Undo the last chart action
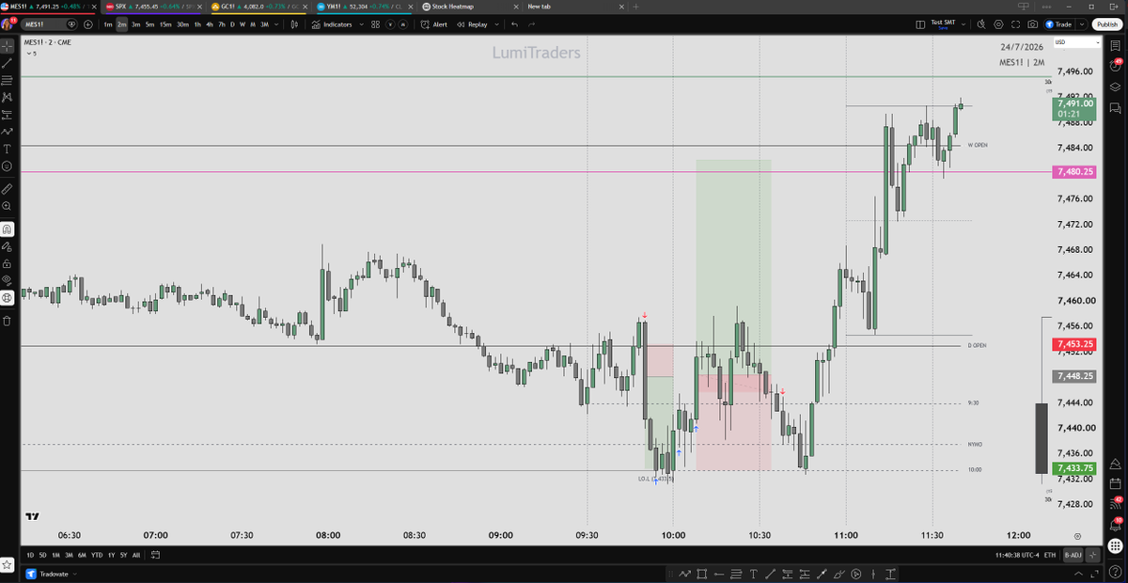1128x583 pixels. [x=515, y=24]
